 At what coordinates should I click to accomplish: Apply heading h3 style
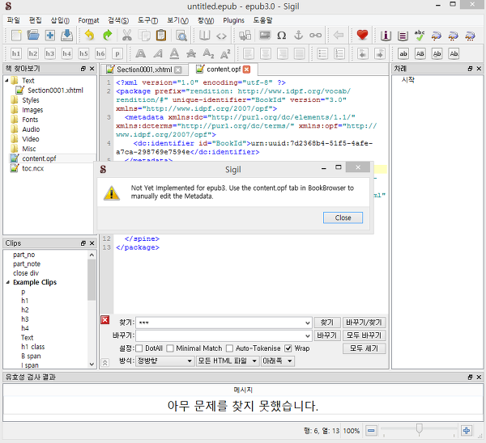click(x=50, y=53)
